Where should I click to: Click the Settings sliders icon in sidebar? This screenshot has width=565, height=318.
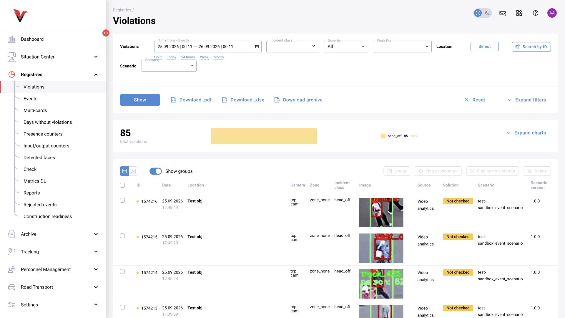click(x=12, y=305)
